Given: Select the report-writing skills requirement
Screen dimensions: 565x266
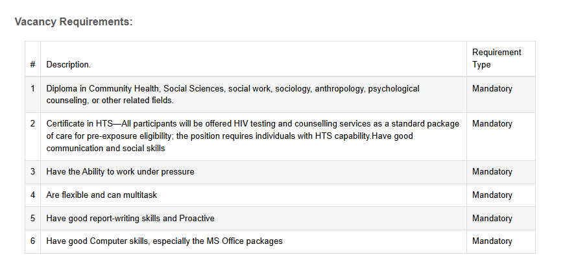Looking at the screenshot, I should (130, 219).
